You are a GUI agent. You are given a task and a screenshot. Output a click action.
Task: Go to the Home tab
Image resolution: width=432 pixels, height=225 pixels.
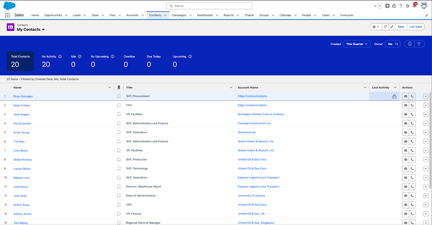[35, 15]
